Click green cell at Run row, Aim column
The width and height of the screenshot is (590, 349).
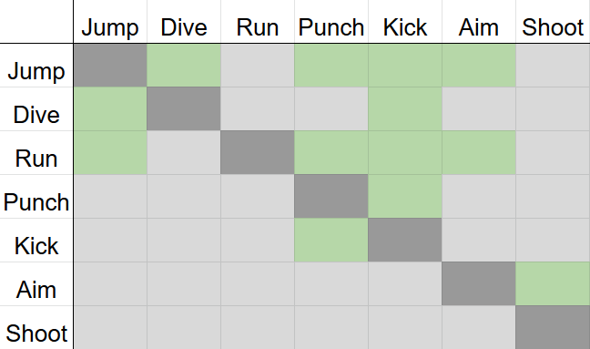click(x=479, y=153)
